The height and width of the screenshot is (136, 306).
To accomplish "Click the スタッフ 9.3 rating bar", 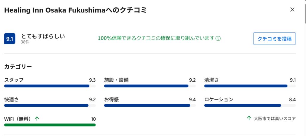I will click(50, 86).
